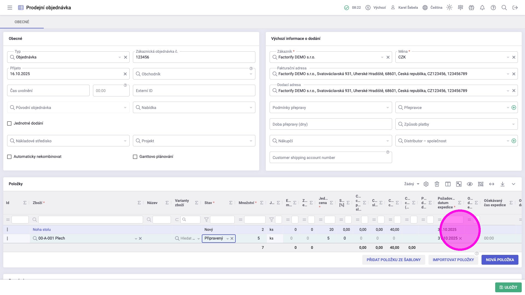Click the gift icon in top bar
Screen dimensions: 525x295
pyautogui.click(x=471, y=8)
